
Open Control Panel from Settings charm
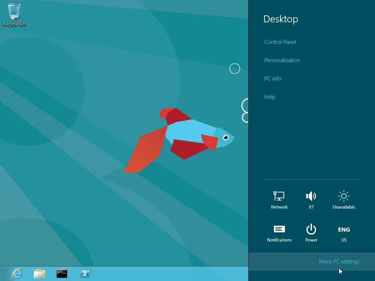280,42
